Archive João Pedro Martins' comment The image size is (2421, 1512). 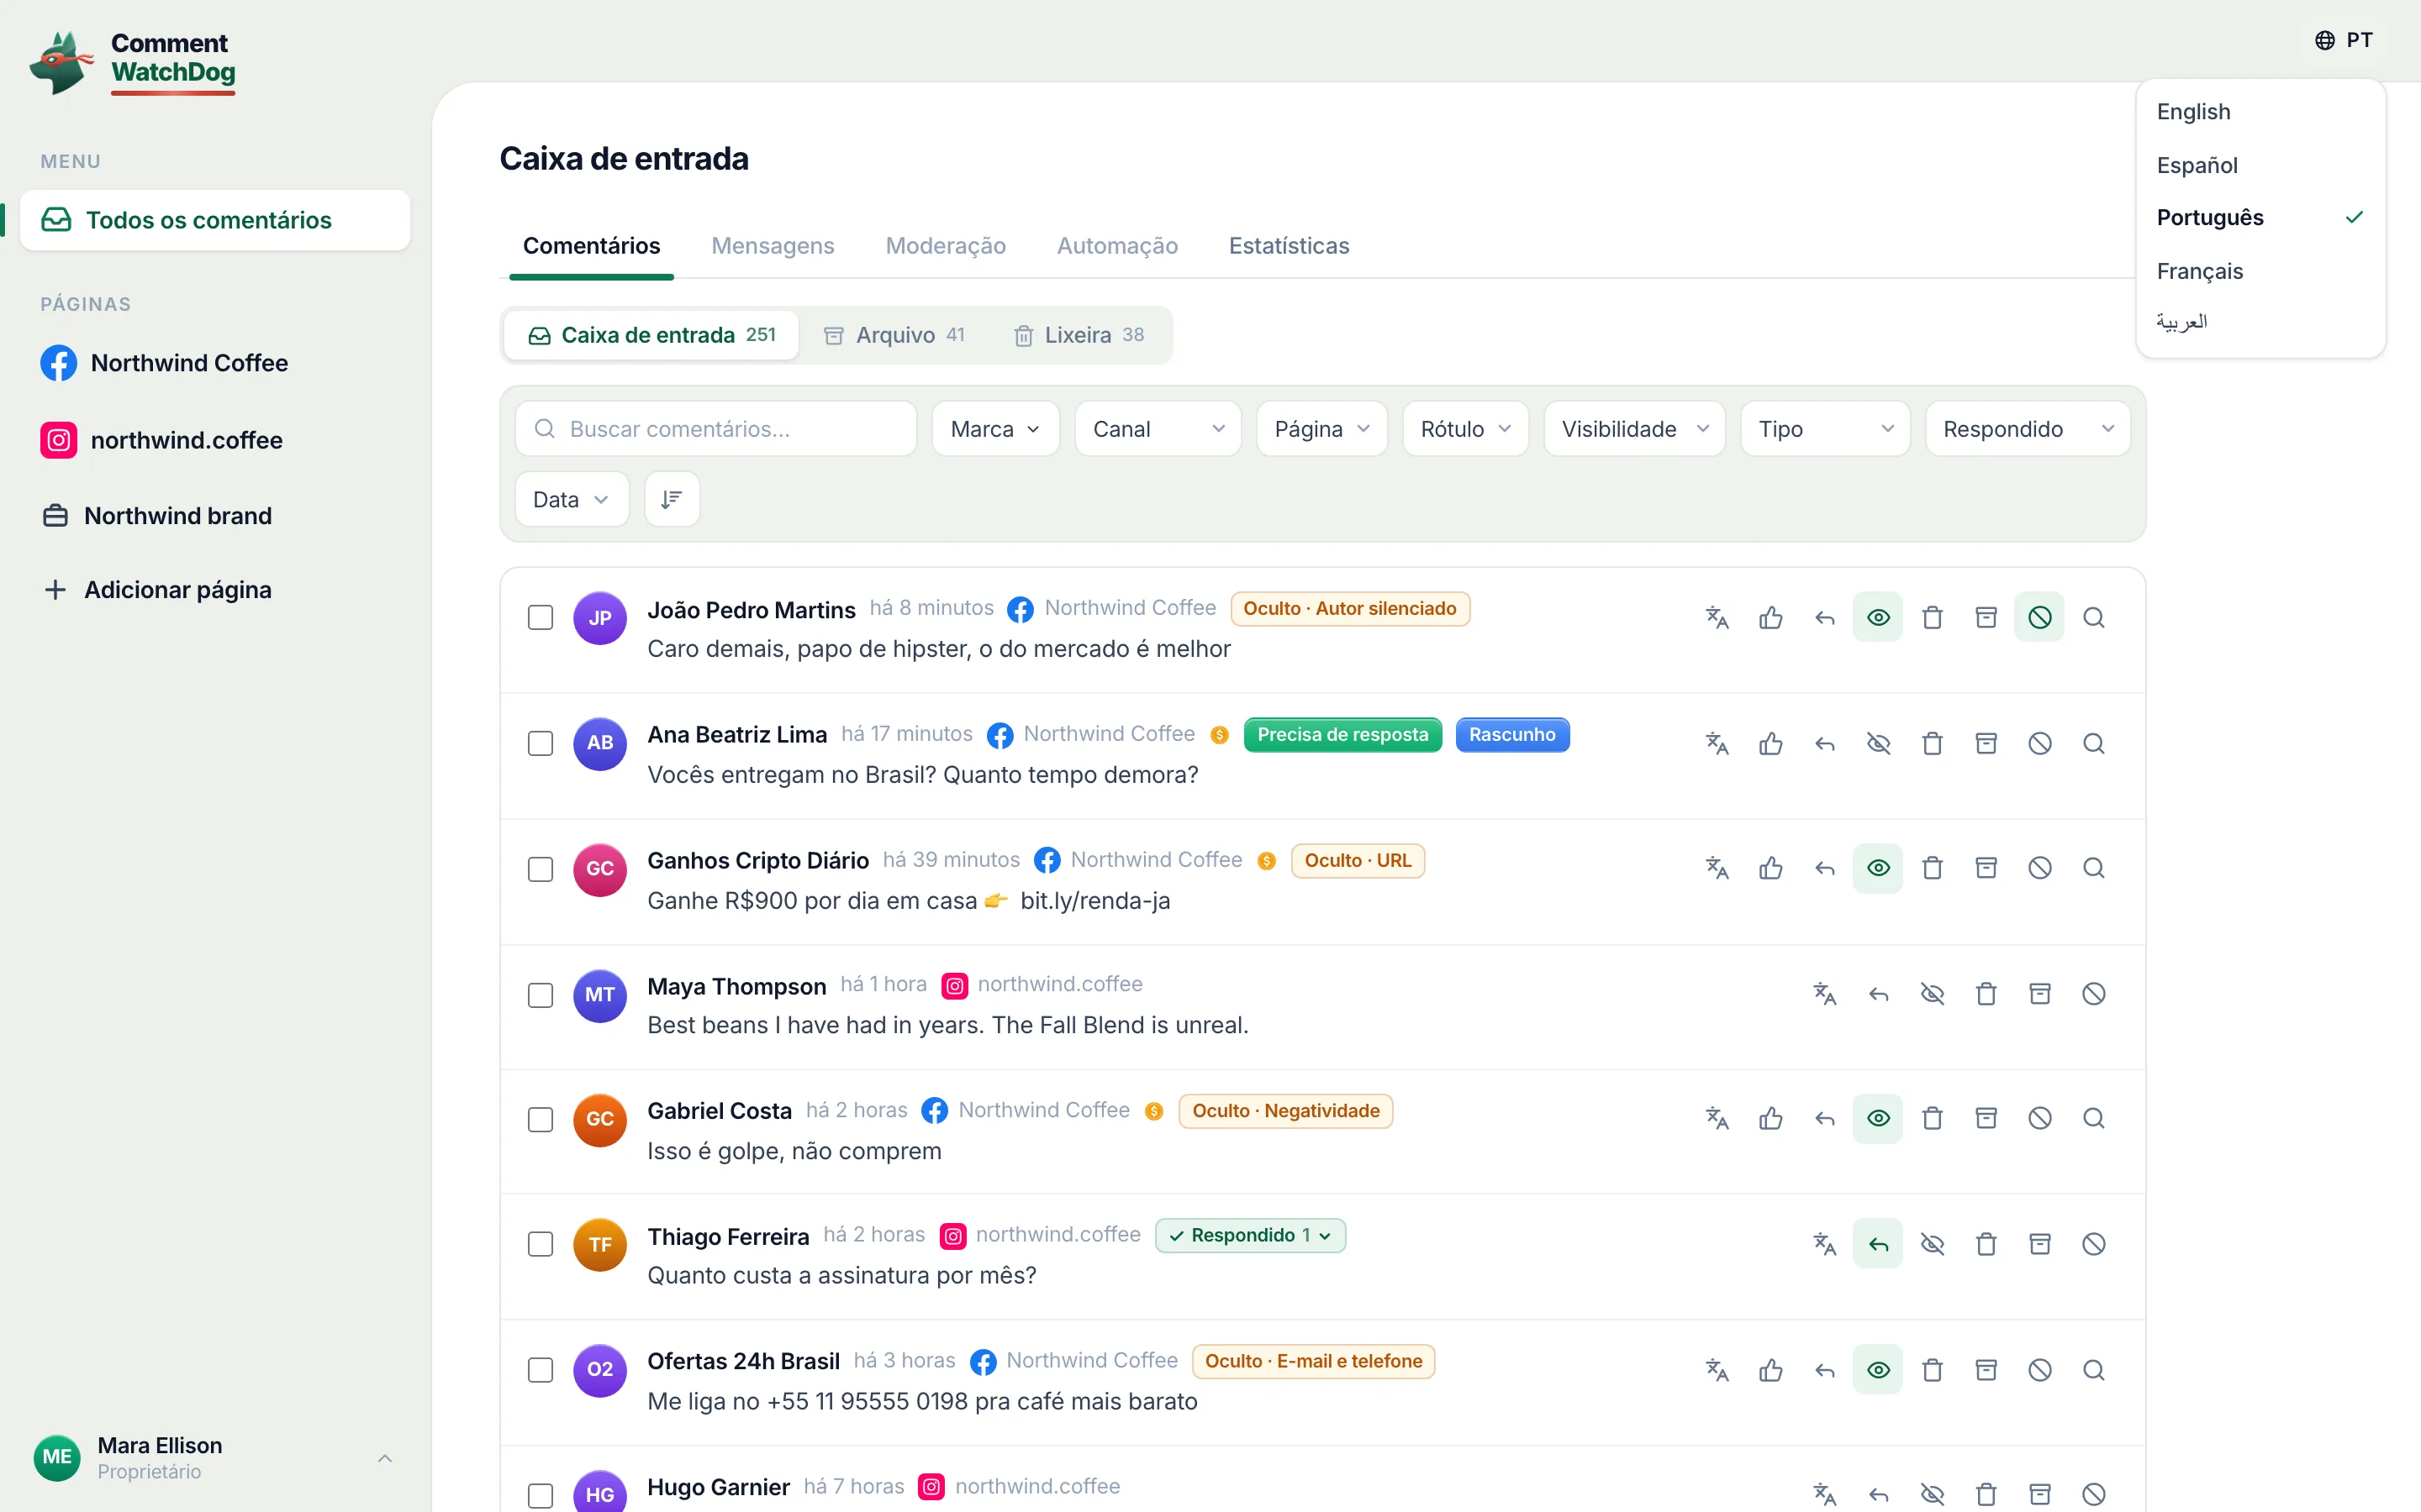tap(1986, 618)
